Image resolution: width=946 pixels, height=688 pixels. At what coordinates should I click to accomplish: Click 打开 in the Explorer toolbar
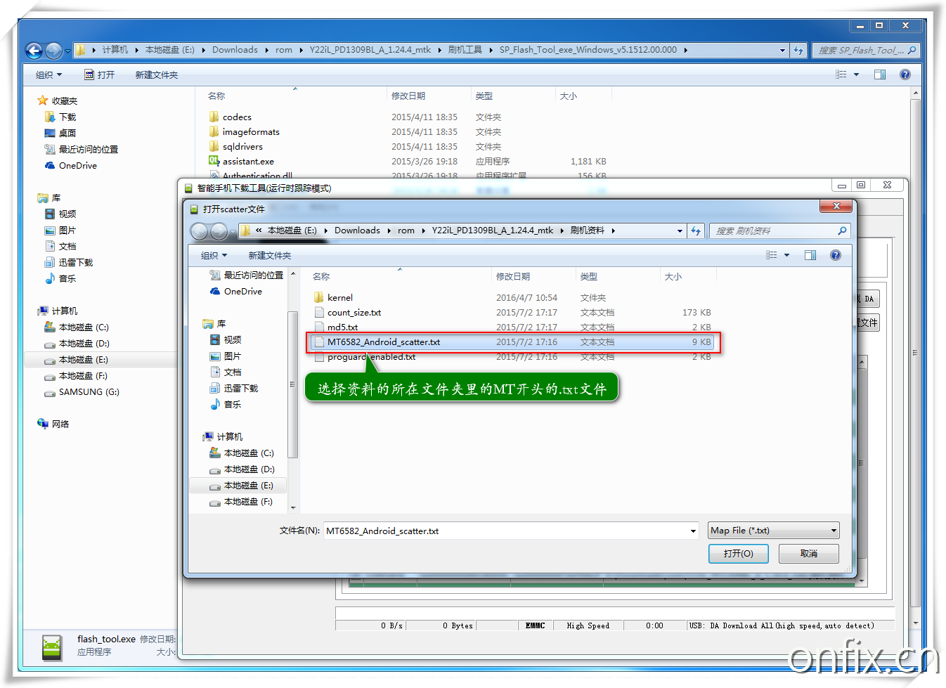[100, 75]
